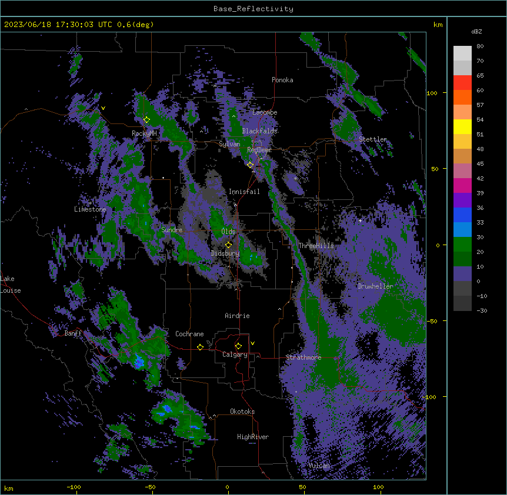Click the Cochrane label
The image size is (507, 495).
[x=189, y=334]
